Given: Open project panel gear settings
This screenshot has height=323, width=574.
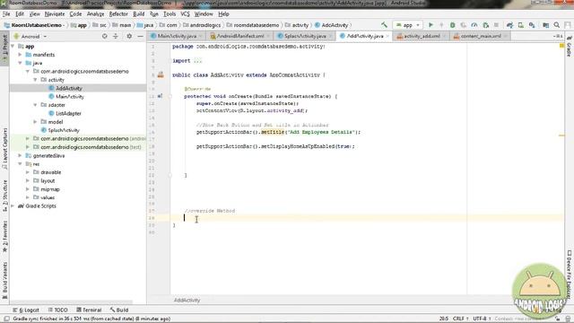Looking at the screenshot, I should pos(129,36).
